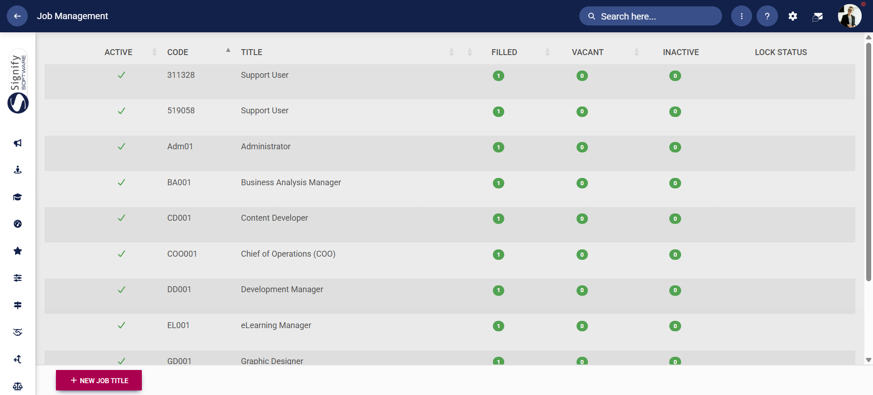Click inactive badge for Development Manager
Viewport: 873px width, 395px height.
[x=675, y=290]
